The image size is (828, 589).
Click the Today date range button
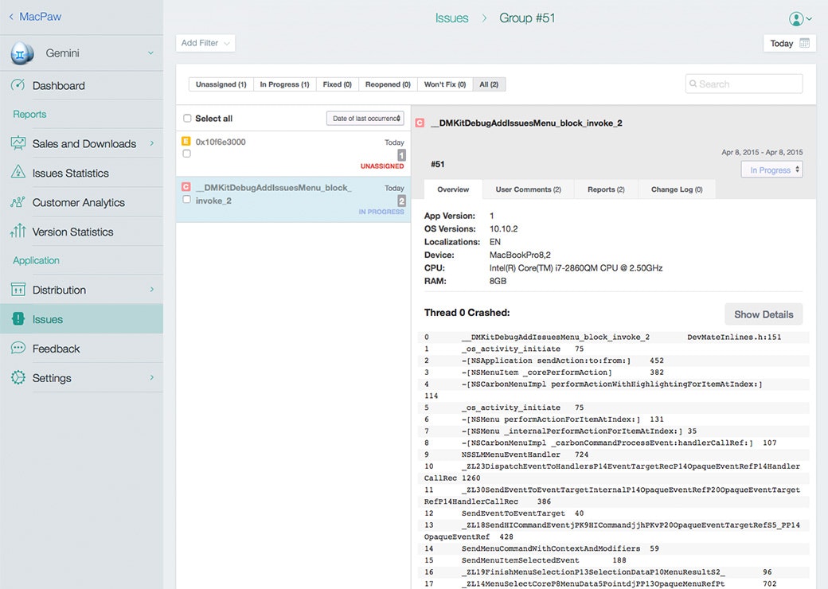790,43
